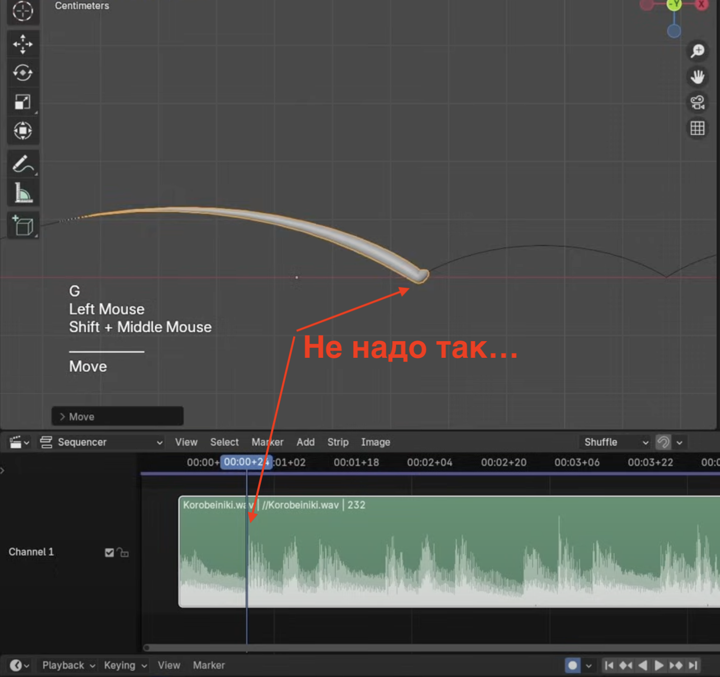Jump to start frame
Screen dimensions: 720x677
[609, 666]
